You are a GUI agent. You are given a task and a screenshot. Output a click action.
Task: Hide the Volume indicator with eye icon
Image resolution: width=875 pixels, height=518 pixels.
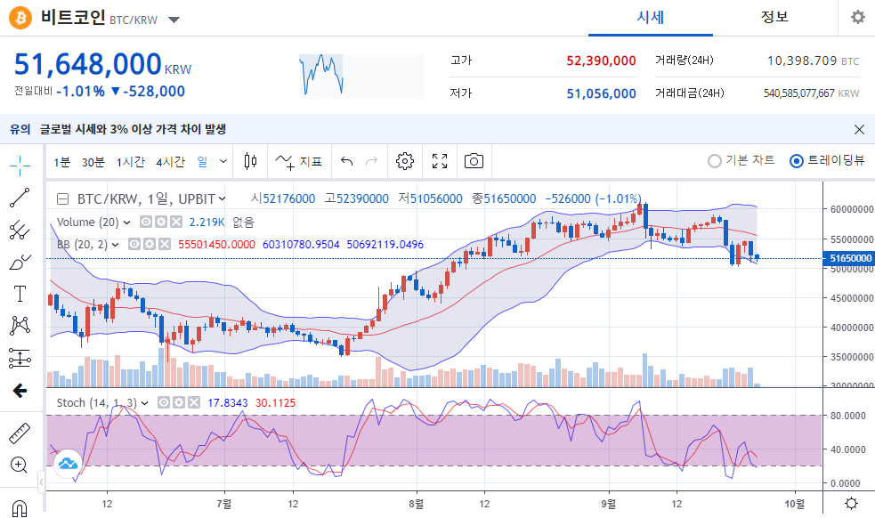146,223
